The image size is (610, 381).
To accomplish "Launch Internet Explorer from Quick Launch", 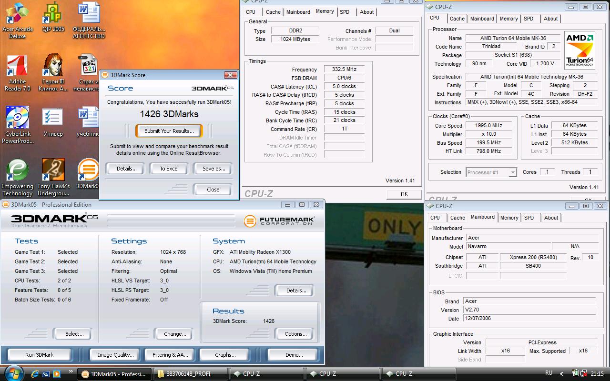I will point(35,374).
